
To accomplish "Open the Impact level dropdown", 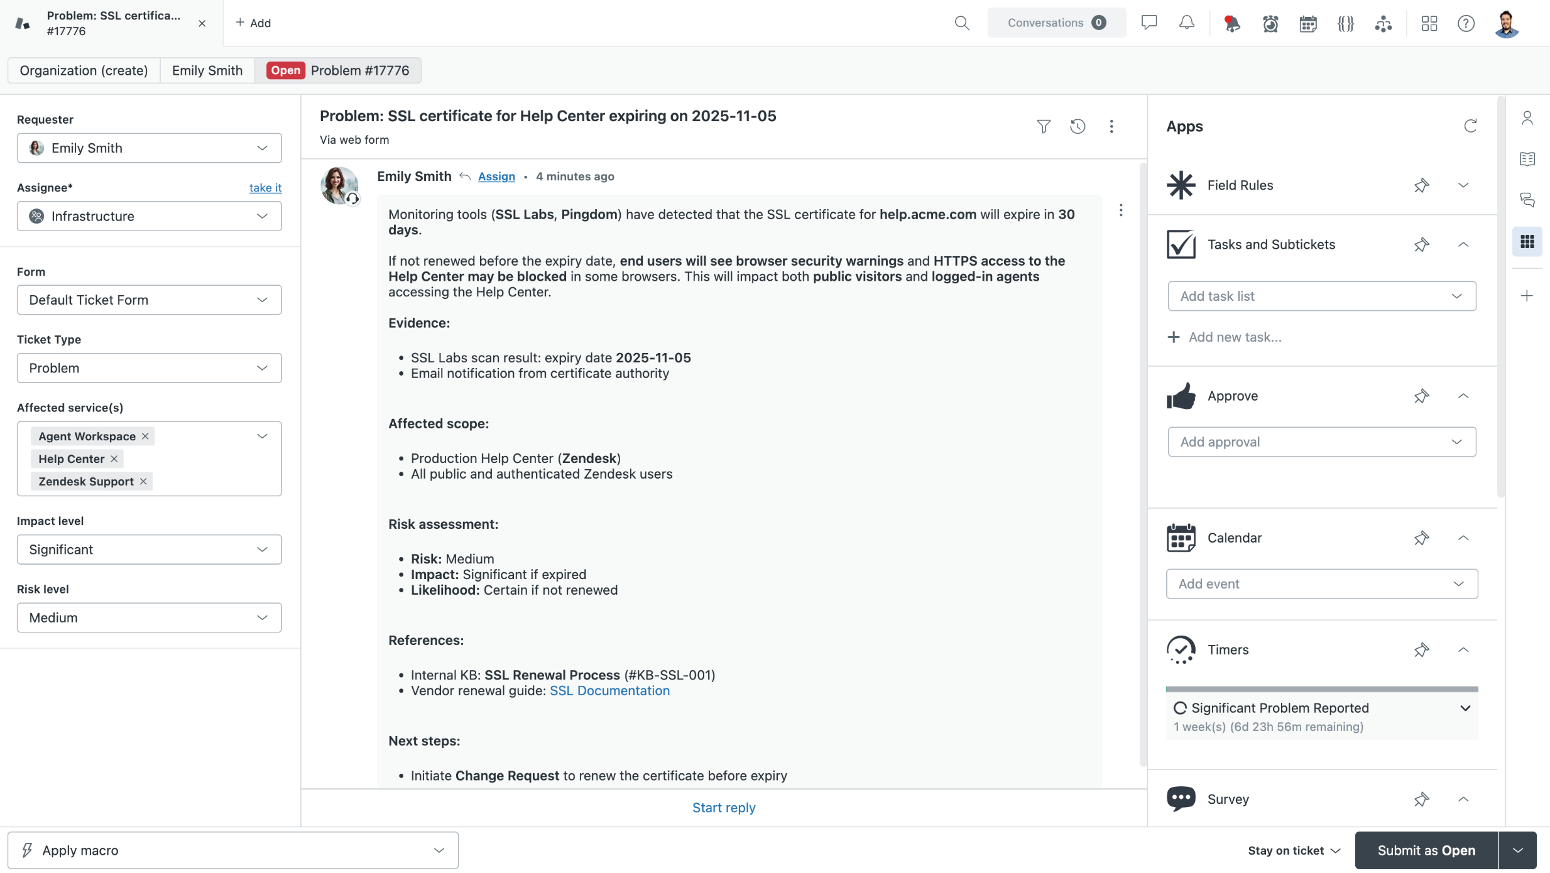I will 149,550.
